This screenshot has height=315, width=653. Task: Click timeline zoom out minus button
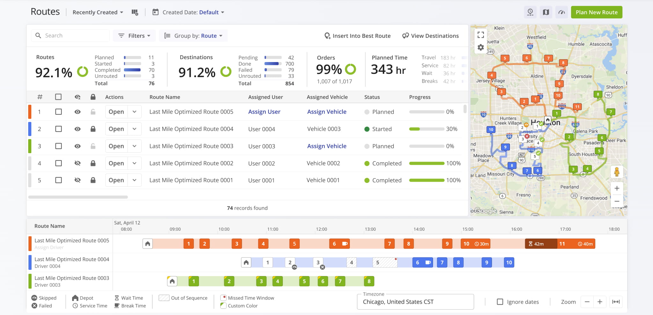pos(587,302)
